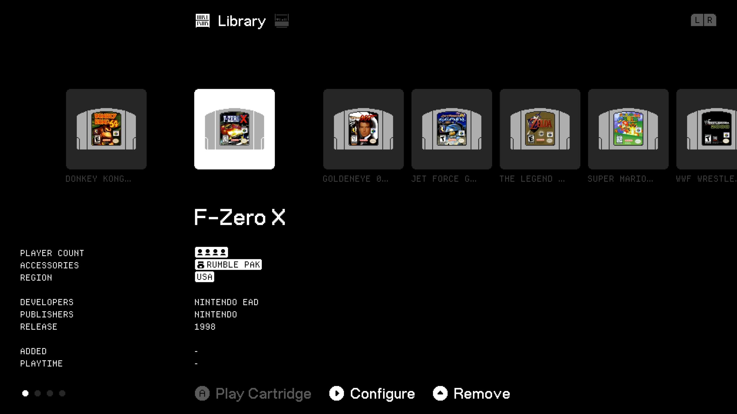Go to the third page indicator dot

click(x=50, y=393)
